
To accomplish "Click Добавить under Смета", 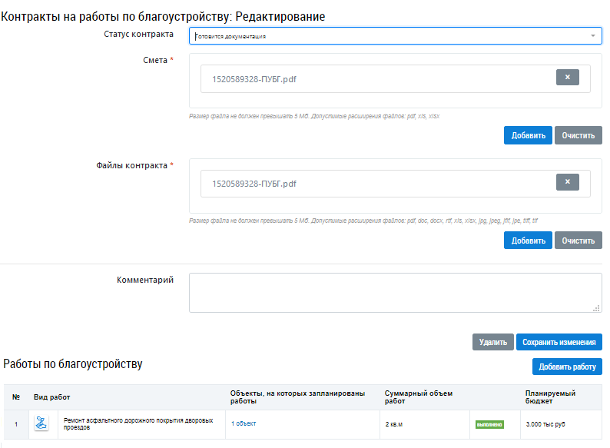I will click(528, 135).
